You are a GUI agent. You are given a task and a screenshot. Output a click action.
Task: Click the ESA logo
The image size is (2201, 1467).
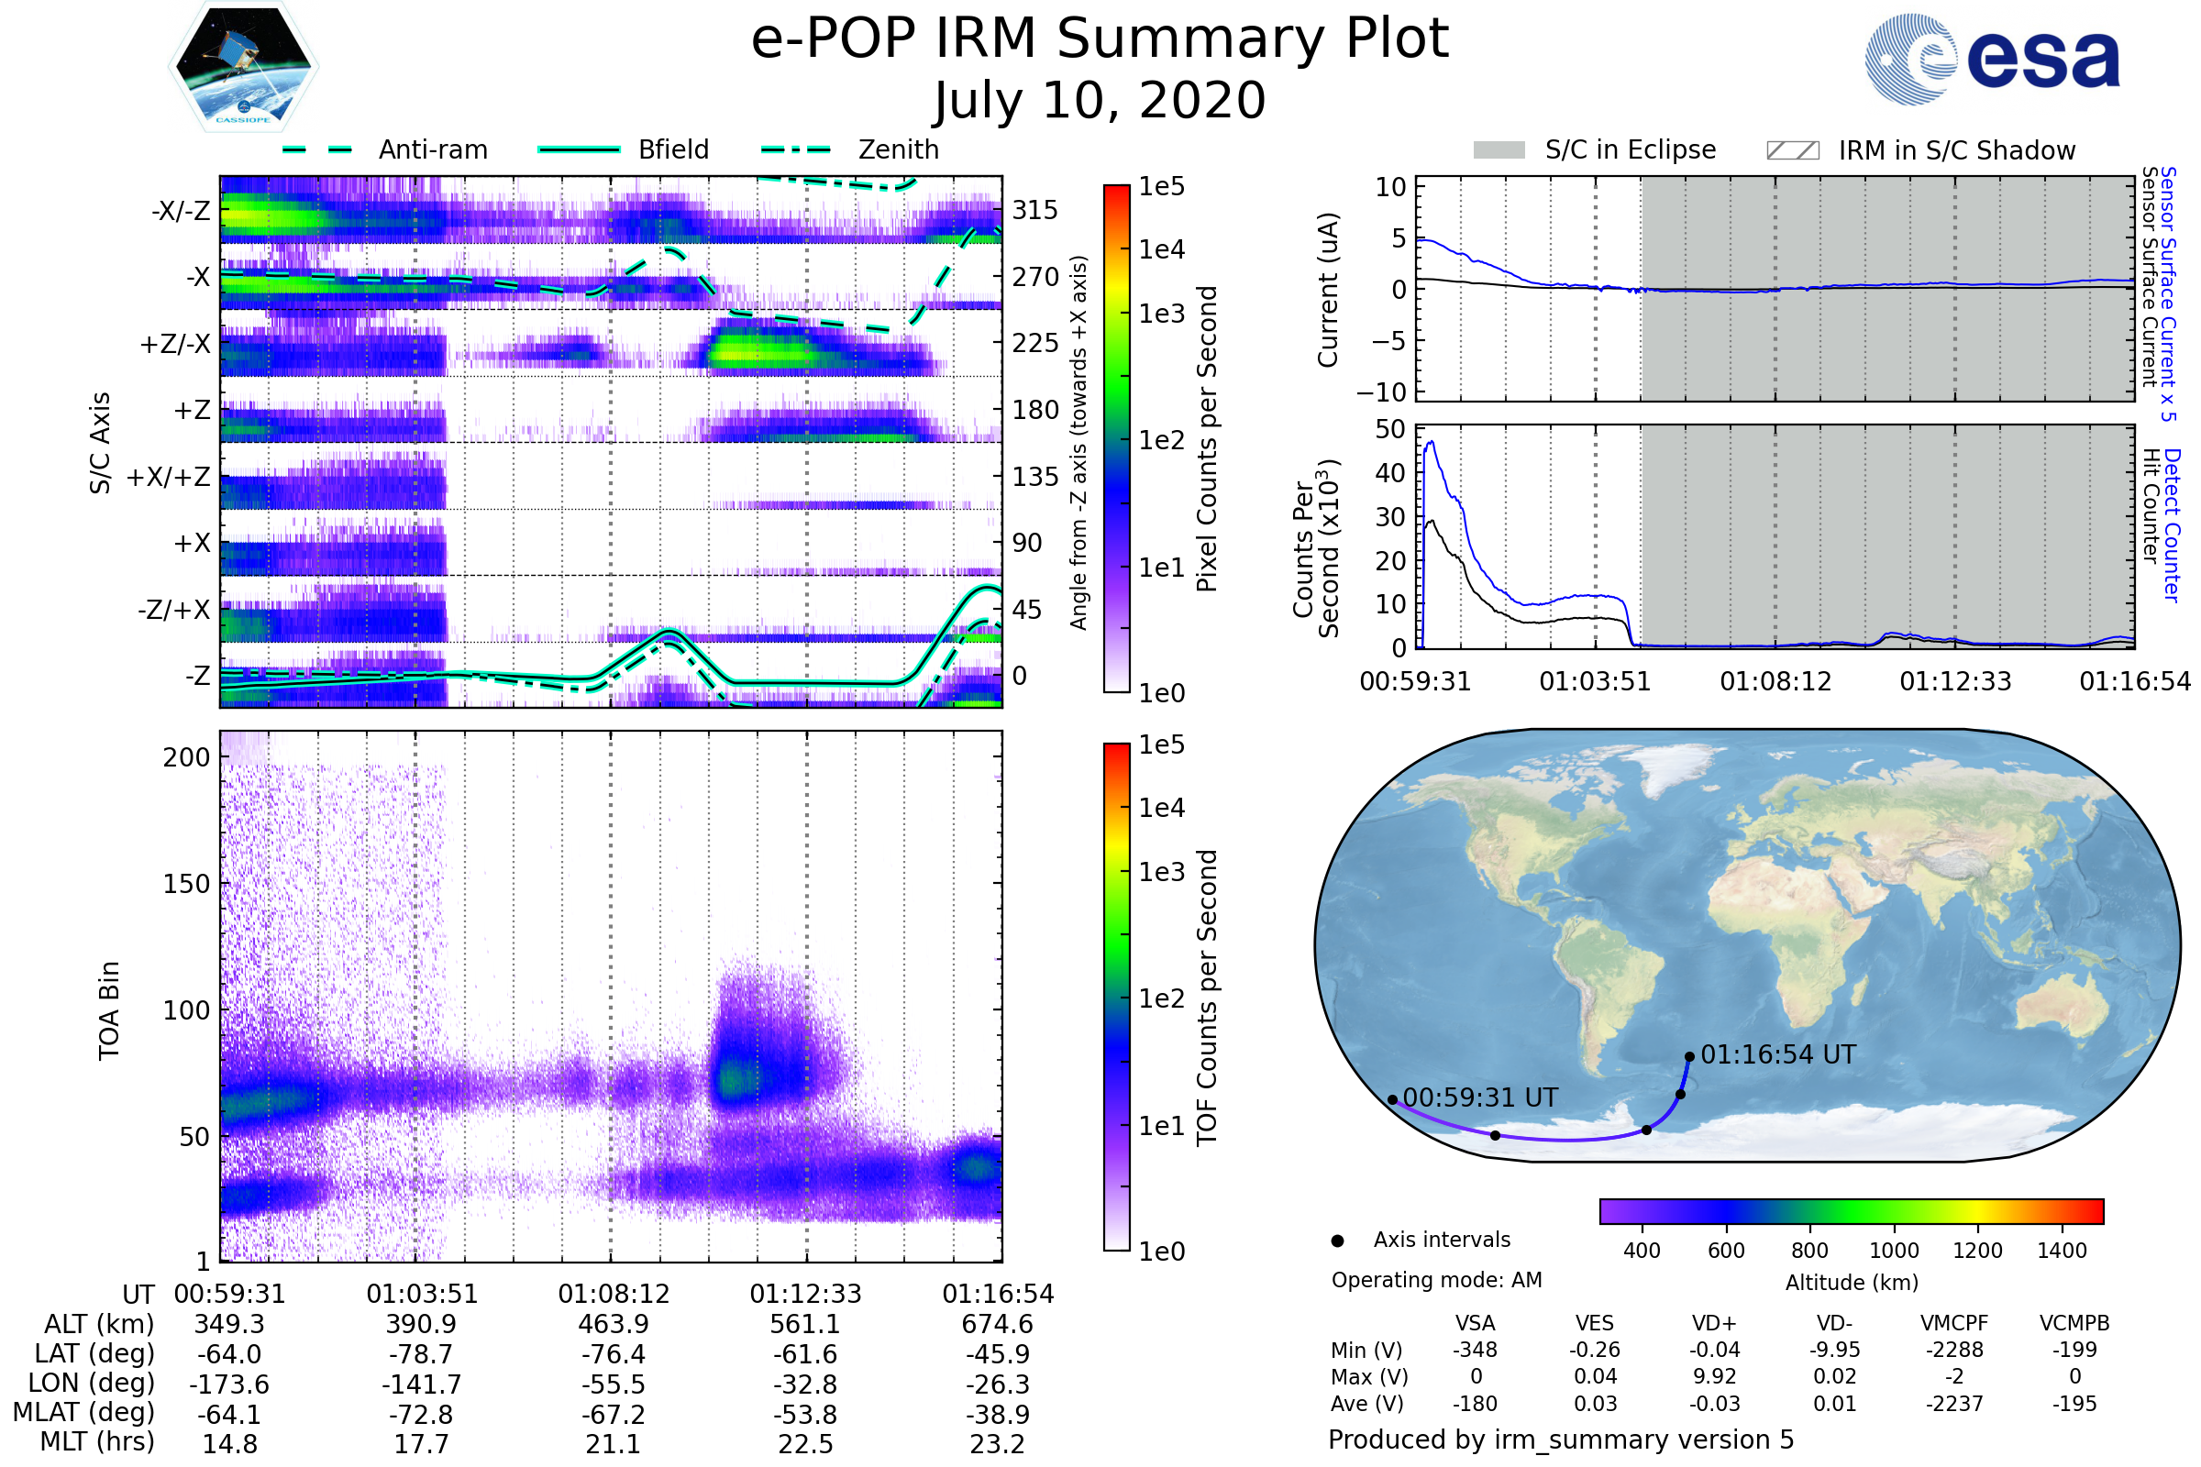pyautogui.click(x=1991, y=60)
